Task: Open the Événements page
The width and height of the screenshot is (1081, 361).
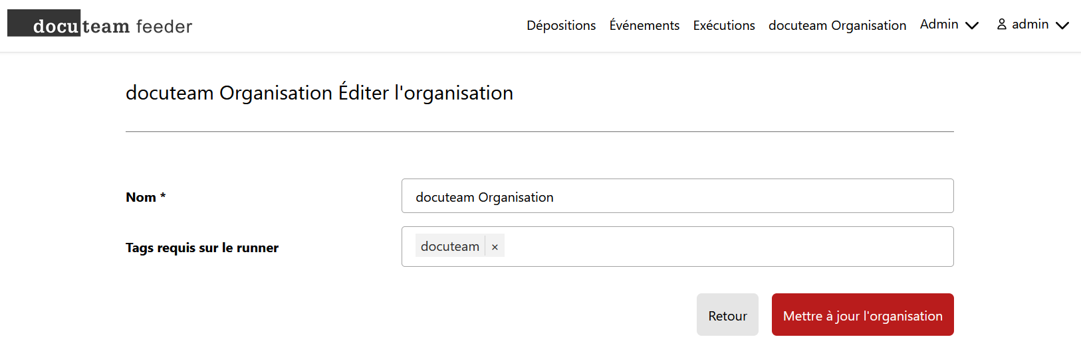Action: pos(644,25)
